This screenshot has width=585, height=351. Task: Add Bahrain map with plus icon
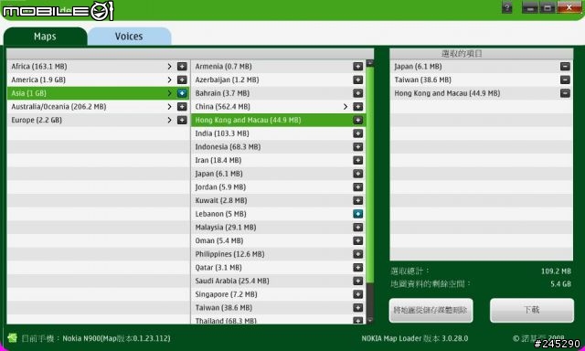click(x=357, y=93)
